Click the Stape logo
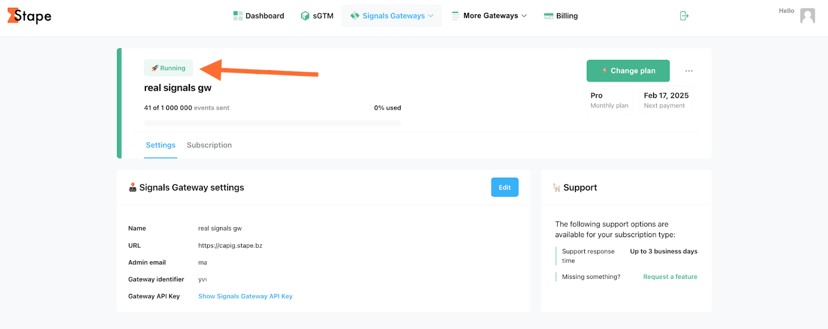 tap(29, 16)
